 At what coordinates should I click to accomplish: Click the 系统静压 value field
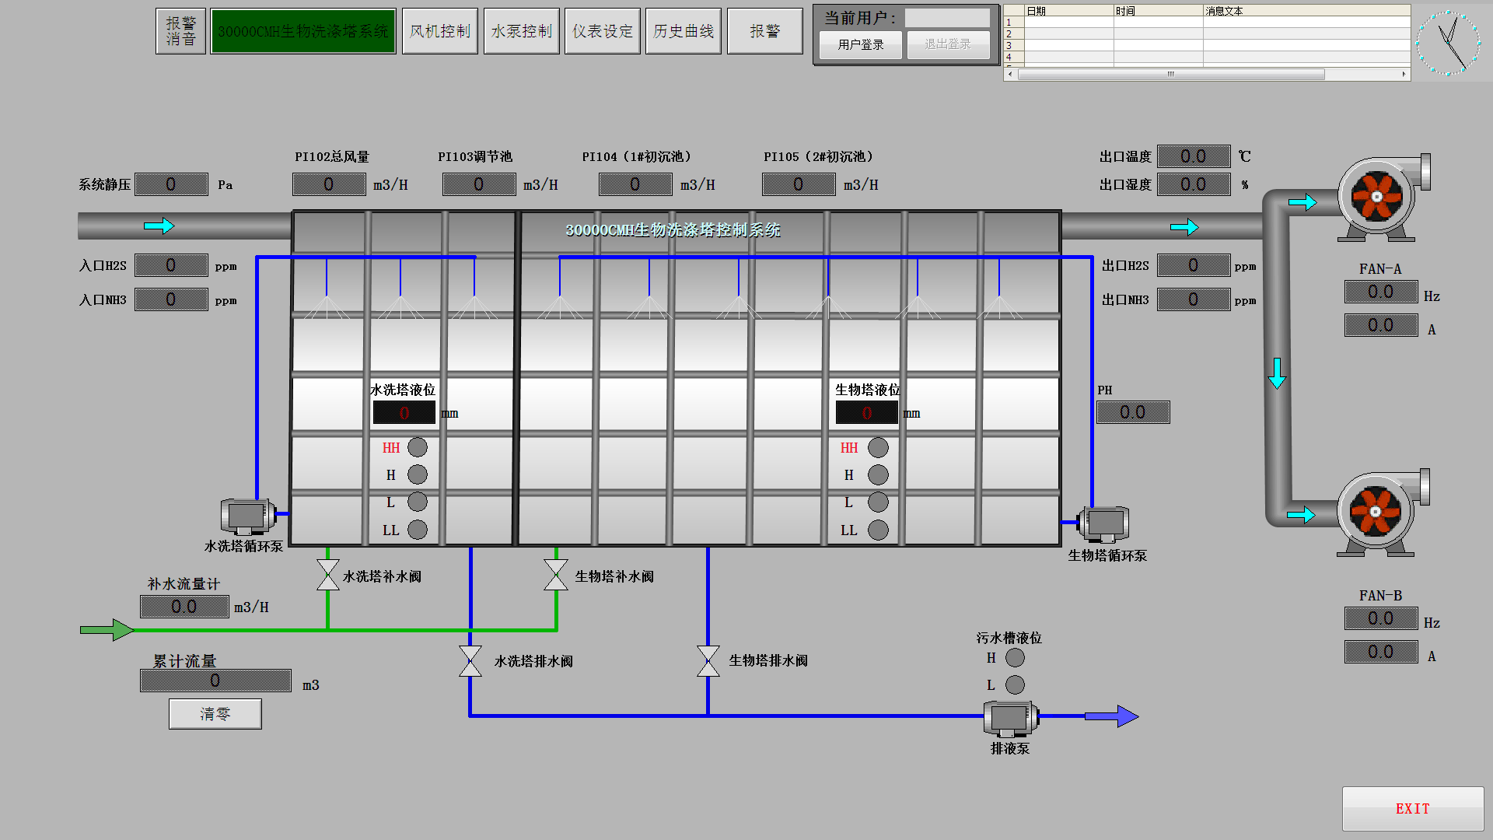172,184
